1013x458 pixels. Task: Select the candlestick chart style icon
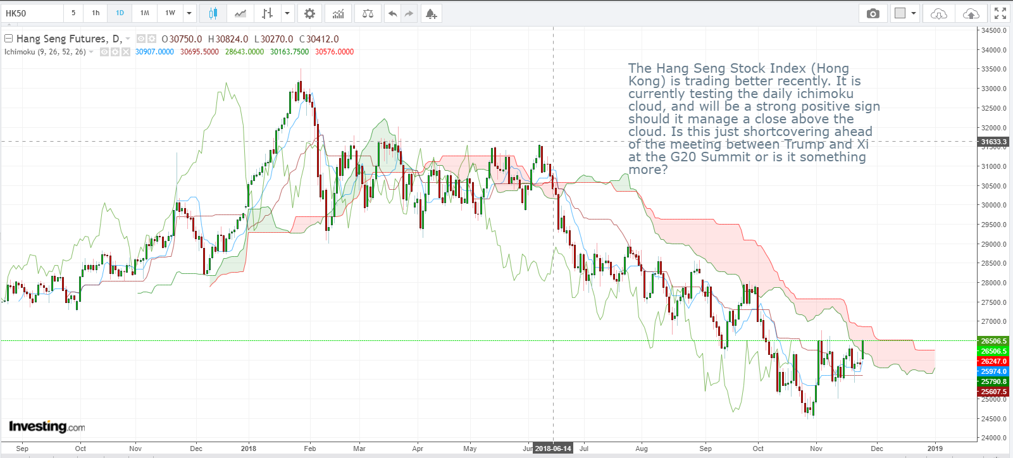(213, 13)
